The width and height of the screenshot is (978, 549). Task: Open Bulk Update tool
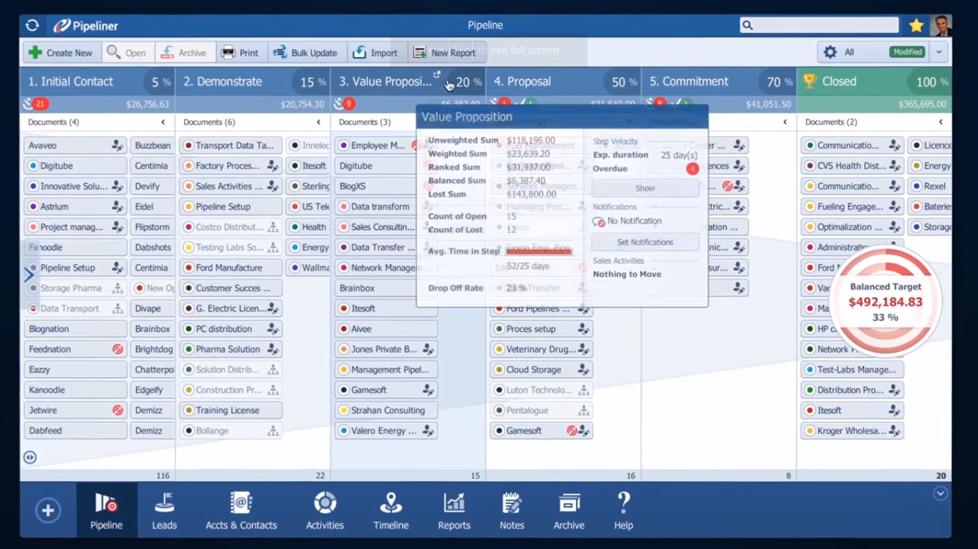305,52
